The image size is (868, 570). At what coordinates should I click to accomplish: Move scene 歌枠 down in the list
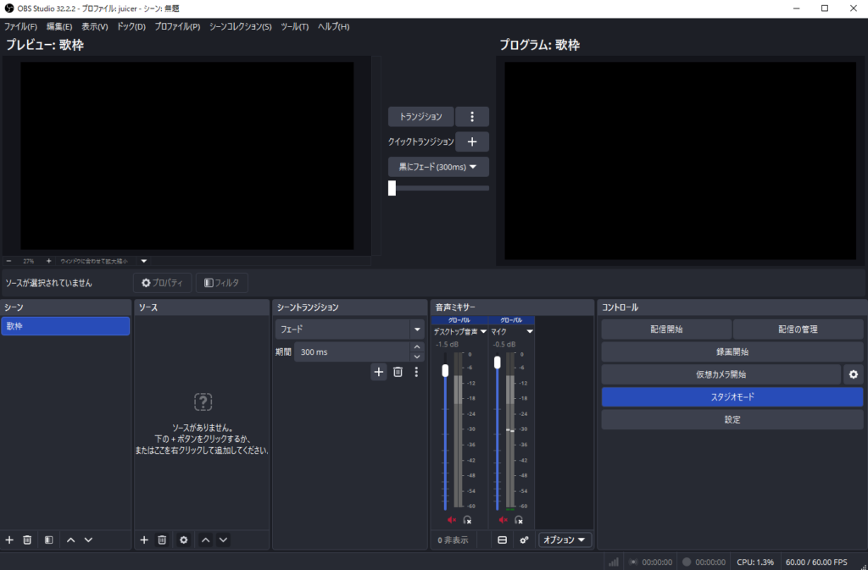click(x=88, y=540)
